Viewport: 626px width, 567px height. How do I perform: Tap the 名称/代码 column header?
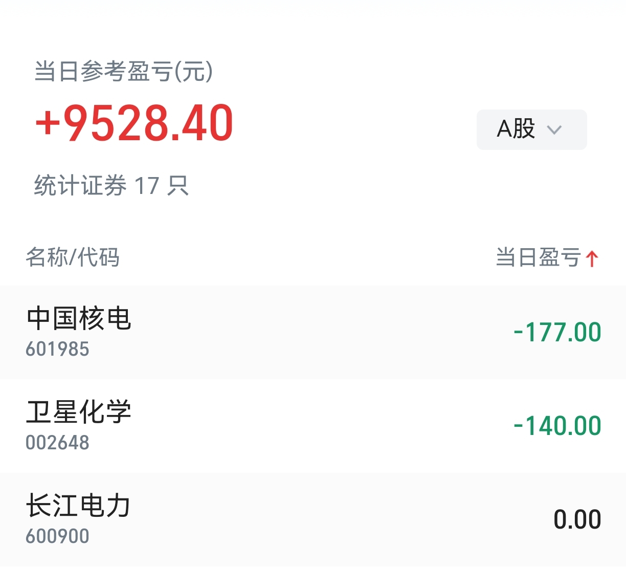pyautogui.click(x=73, y=257)
